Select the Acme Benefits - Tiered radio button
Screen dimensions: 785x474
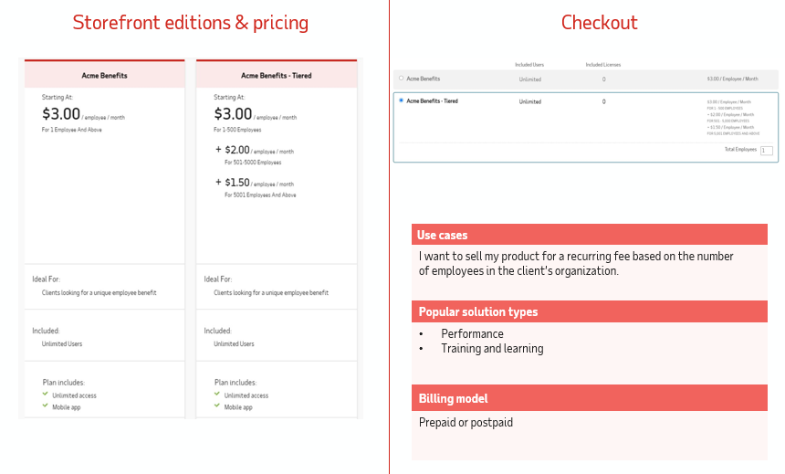point(401,100)
